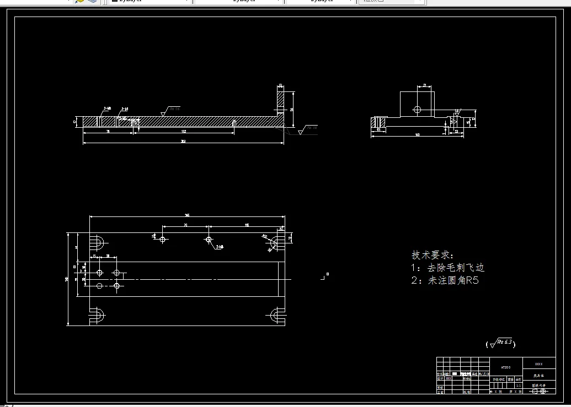Click the XXXX name field in the title block

[539, 365]
